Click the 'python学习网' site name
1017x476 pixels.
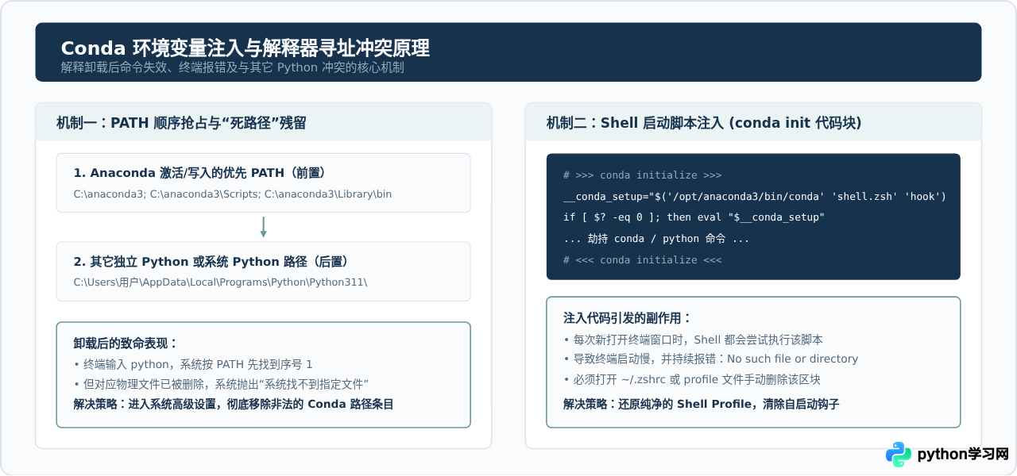tap(963, 455)
